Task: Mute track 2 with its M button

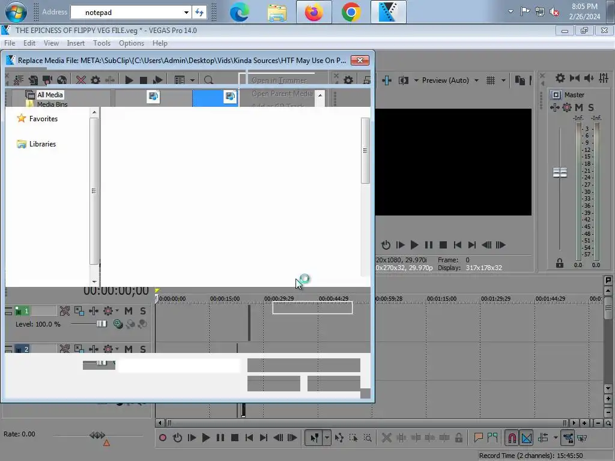Action: (x=129, y=349)
